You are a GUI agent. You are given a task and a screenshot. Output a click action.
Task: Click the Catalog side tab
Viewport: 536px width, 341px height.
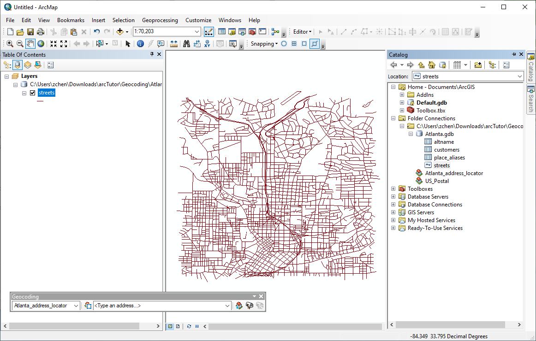(531, 67)
